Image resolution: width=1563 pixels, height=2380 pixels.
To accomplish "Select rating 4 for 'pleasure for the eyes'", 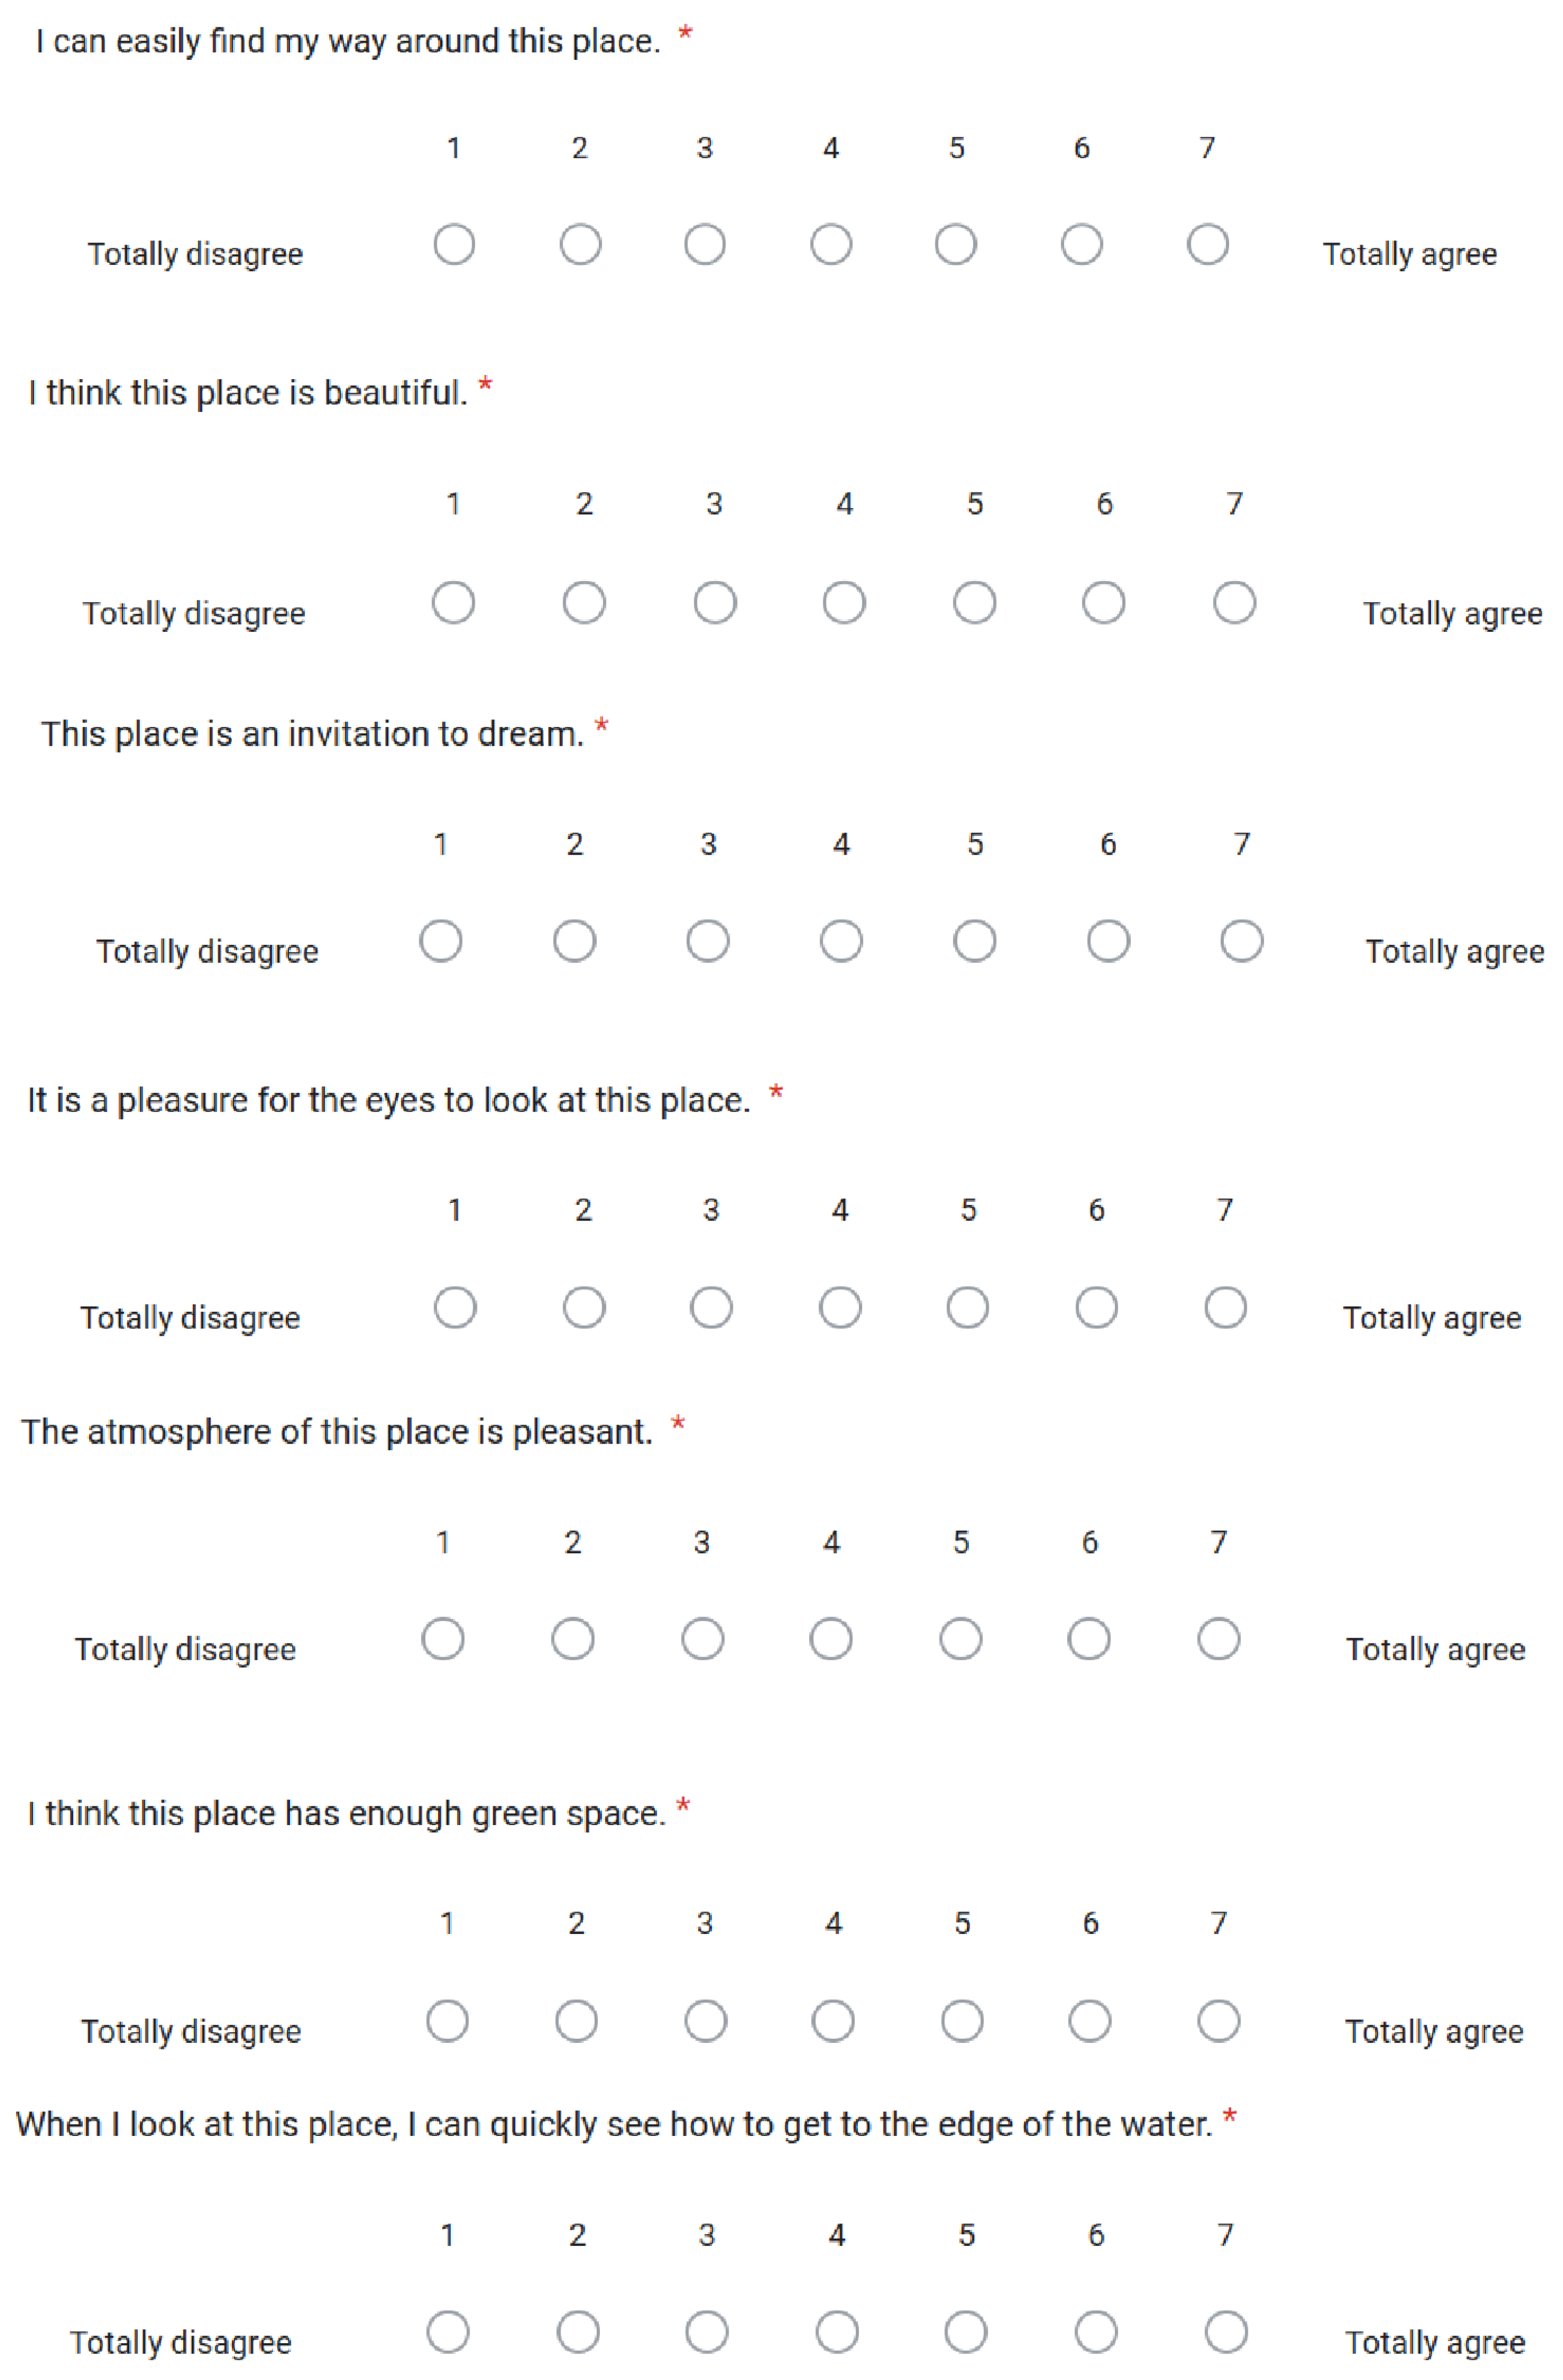I will click(x=840, y=1307).
